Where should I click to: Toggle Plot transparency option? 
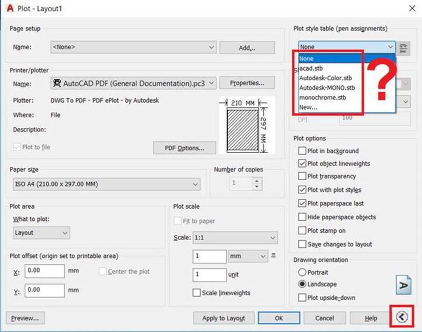[x=302, y=176]
